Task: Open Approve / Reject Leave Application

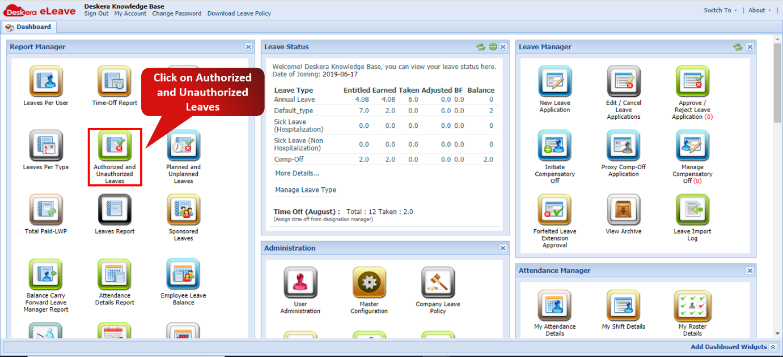Action: pos(692,82)
